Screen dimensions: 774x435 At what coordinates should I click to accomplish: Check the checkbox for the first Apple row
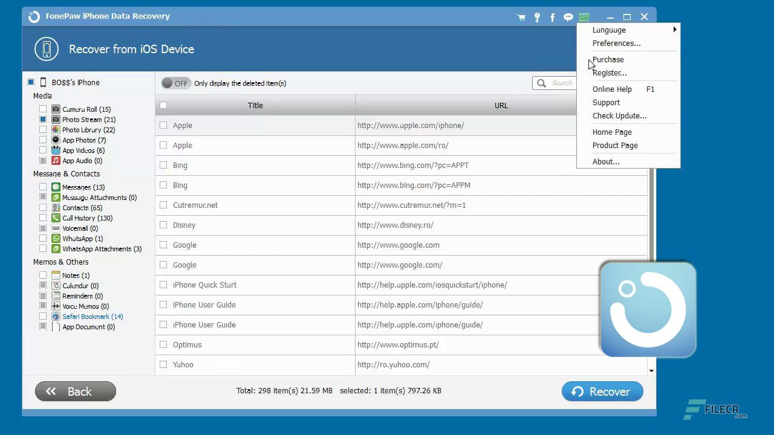163,125
